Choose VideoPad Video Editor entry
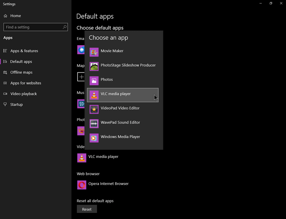286x219 pixels. point(123,109)
